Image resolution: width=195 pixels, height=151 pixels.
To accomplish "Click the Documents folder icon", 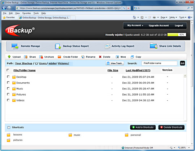I will point(14,83).
